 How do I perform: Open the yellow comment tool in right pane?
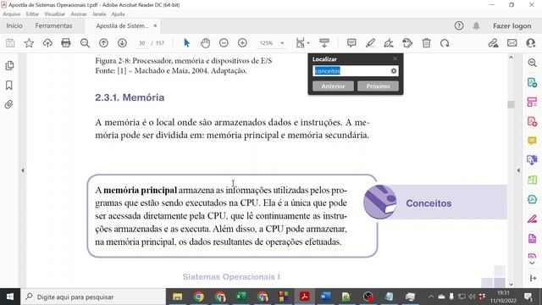532,141
